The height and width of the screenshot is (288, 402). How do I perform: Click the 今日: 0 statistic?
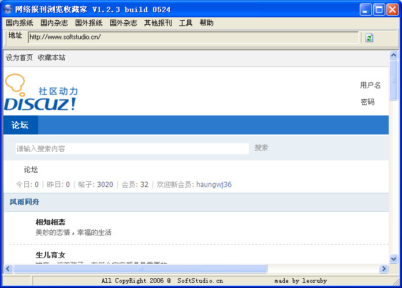(27, 185)
